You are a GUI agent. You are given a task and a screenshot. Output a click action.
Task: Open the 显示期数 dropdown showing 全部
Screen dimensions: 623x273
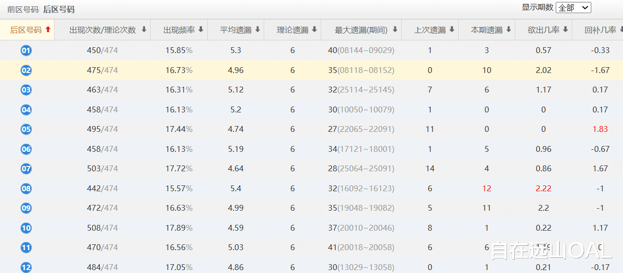[573, 8]
